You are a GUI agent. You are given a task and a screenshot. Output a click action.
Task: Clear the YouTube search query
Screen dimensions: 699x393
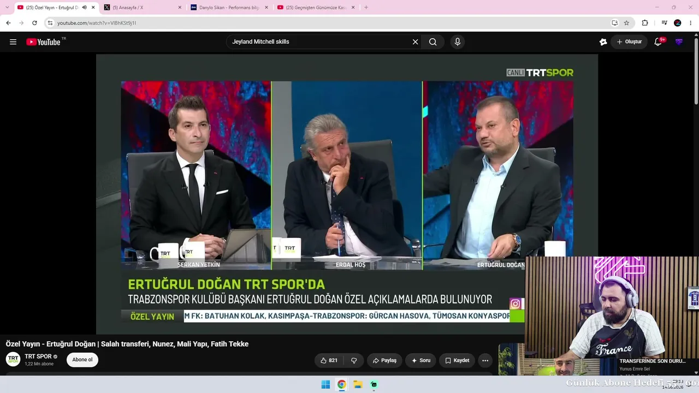click(415, 42)
